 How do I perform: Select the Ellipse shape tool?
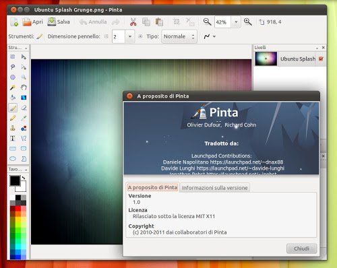(13, 159)
